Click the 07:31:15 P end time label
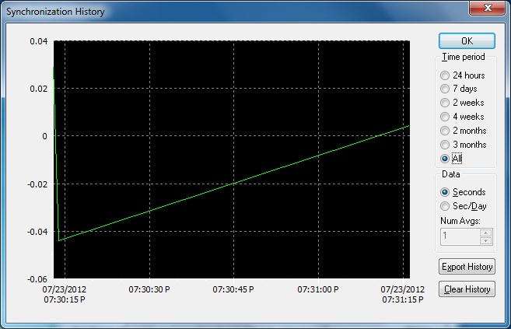 [x=403, y=299]
